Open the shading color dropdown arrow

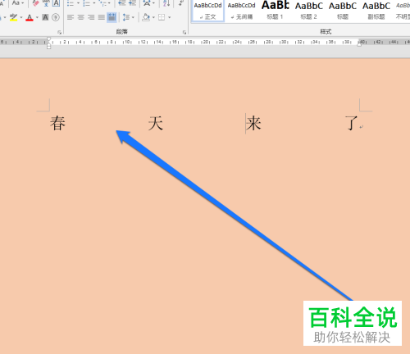(x=153, y=18)
